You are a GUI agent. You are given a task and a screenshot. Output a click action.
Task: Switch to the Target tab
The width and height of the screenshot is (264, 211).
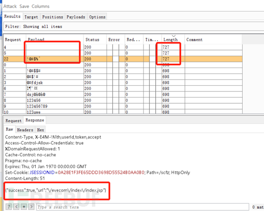[x=31, y=17]
